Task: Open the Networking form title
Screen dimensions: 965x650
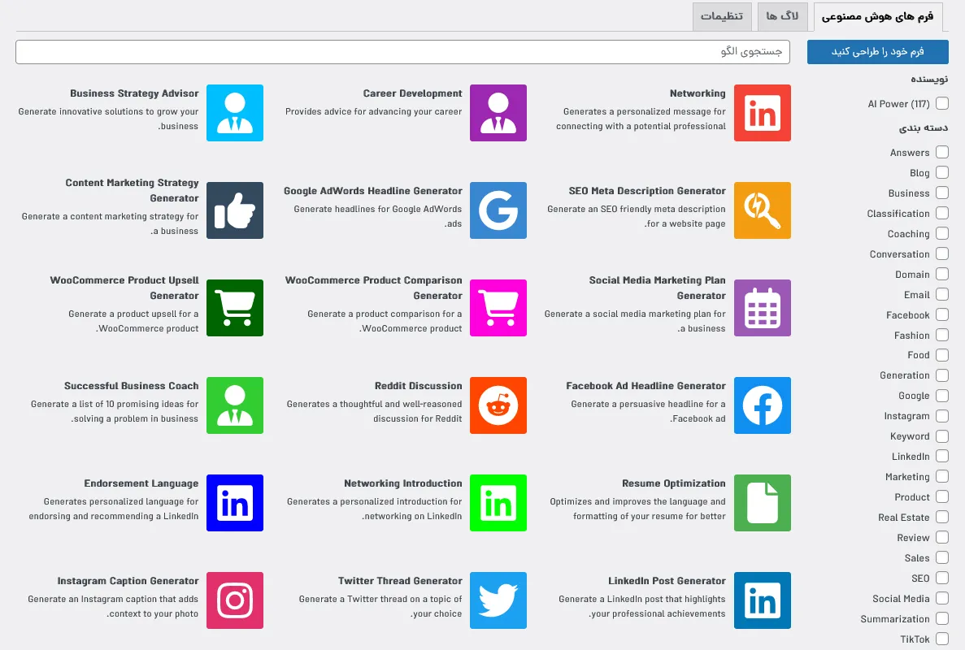Action: tap(698, 93)
